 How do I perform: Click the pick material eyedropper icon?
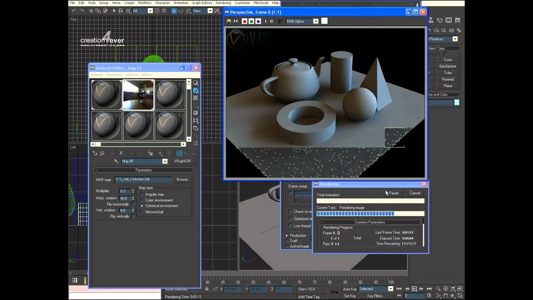(x=117, y=161)
